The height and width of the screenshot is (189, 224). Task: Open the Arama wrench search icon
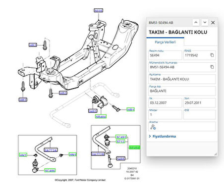pos(153,127)
